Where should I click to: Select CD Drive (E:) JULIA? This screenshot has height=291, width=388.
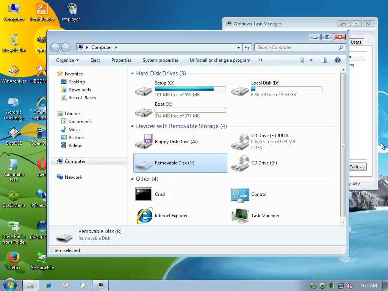coord(277,142)
